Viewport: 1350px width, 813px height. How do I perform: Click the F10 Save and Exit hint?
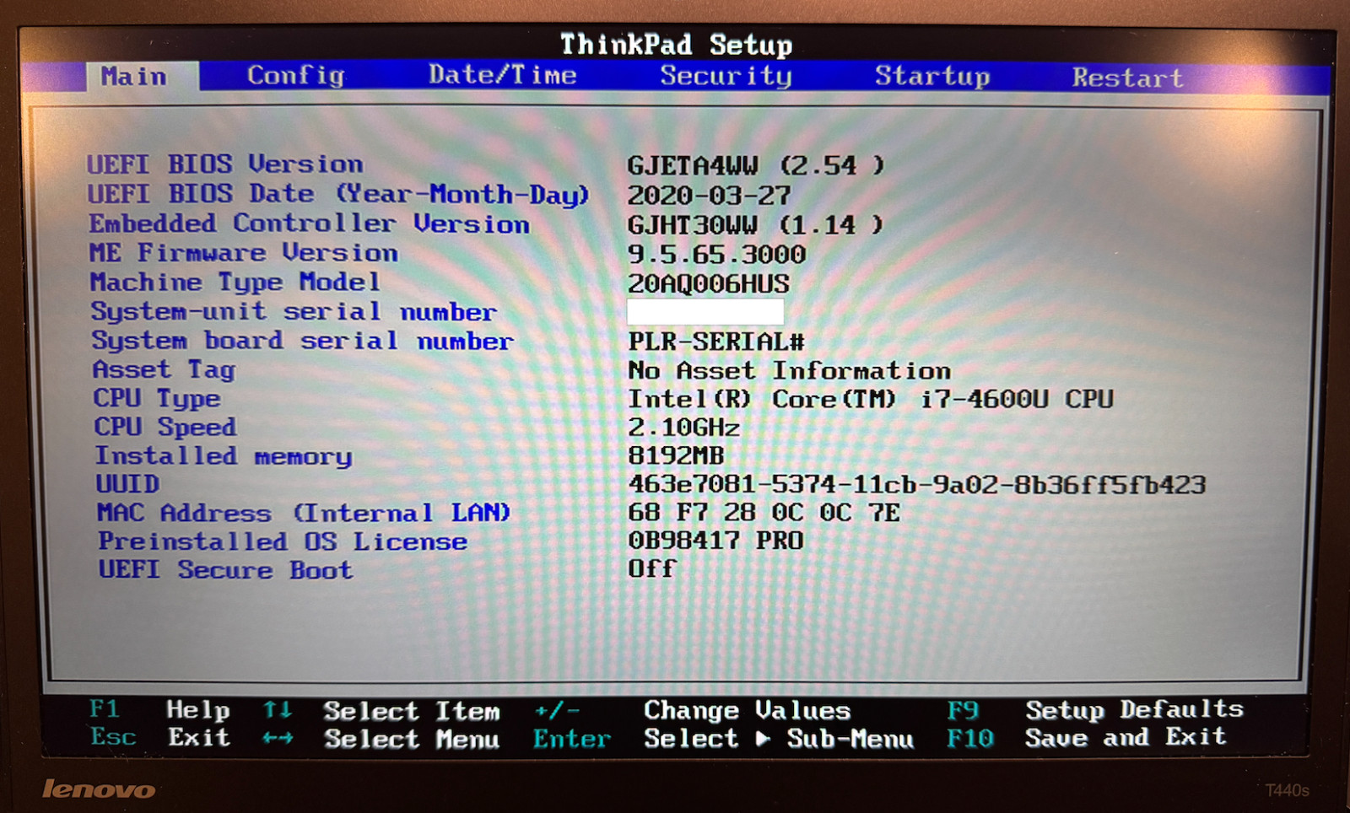pyautogui.click(x=1086, y=738)
